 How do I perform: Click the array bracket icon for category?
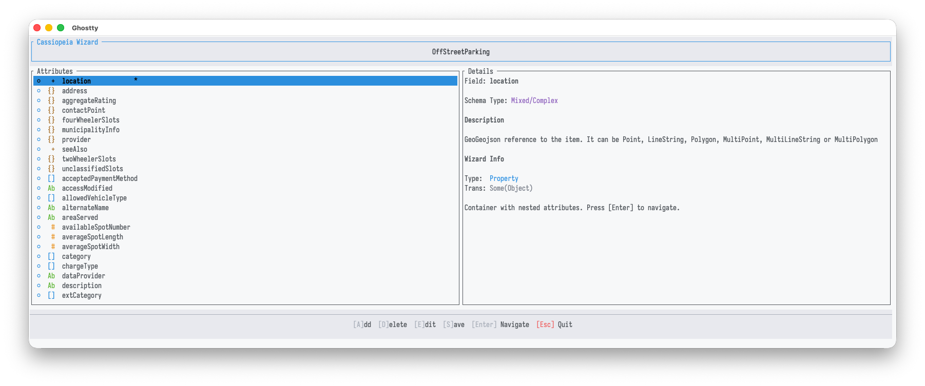[x=51, y=256]
